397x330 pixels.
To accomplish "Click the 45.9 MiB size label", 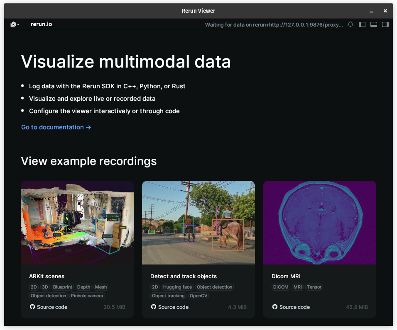I will click(357, 307).
